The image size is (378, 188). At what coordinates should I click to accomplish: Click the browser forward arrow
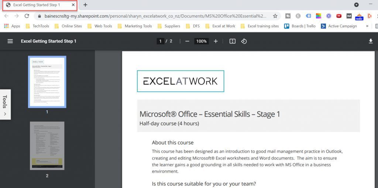pyautogui.click(x=17, y=16)
